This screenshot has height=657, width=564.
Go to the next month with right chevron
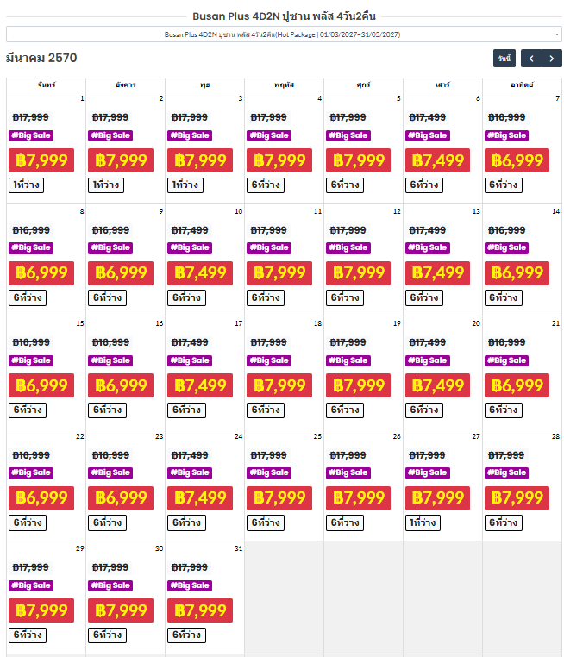(552, 59)
